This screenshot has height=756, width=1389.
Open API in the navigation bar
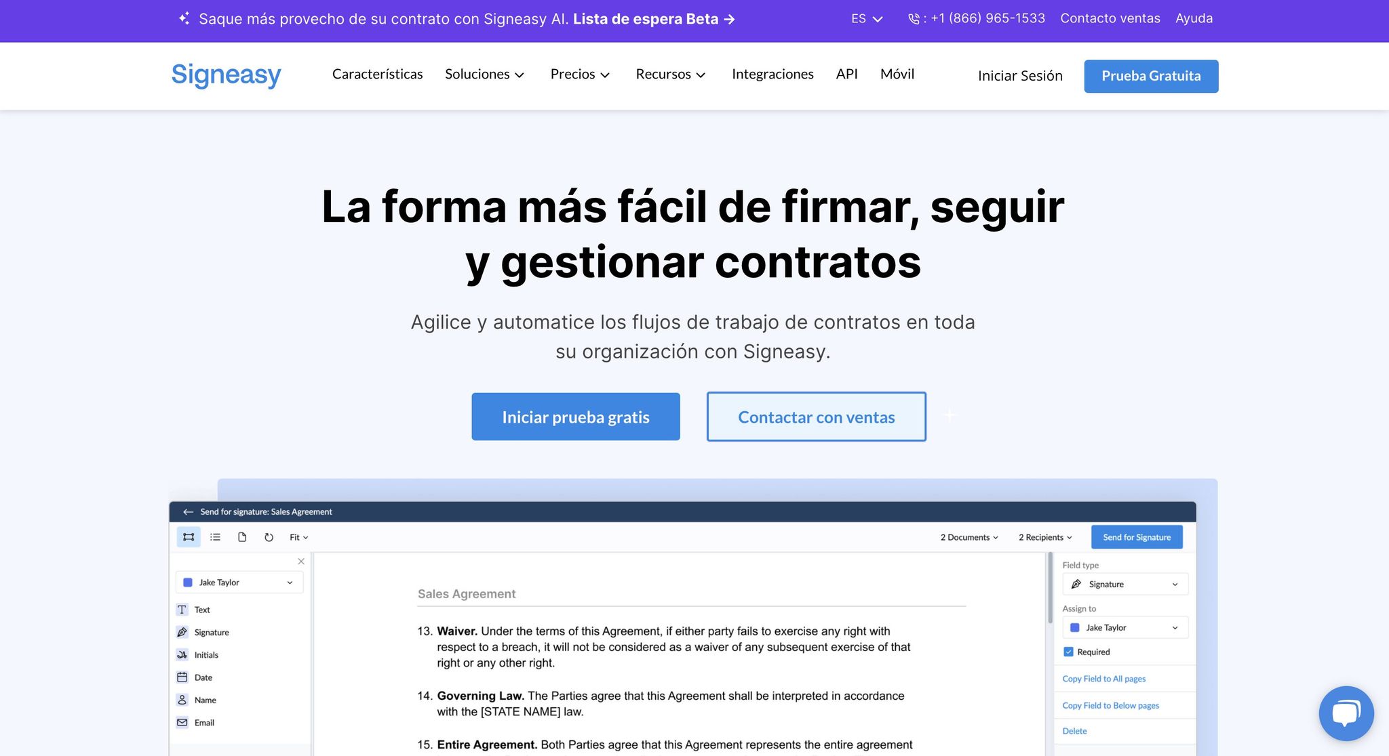tap(846, 75)
